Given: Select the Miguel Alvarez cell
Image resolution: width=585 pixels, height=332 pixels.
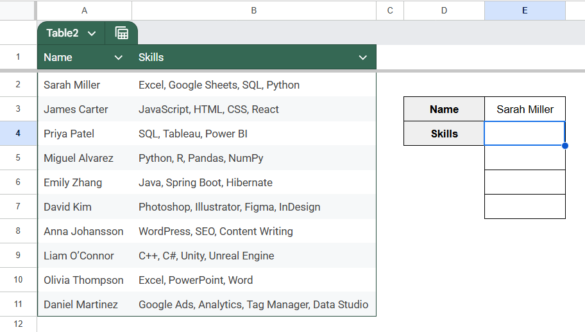Looking at the screenshot, I should point(84,158).
